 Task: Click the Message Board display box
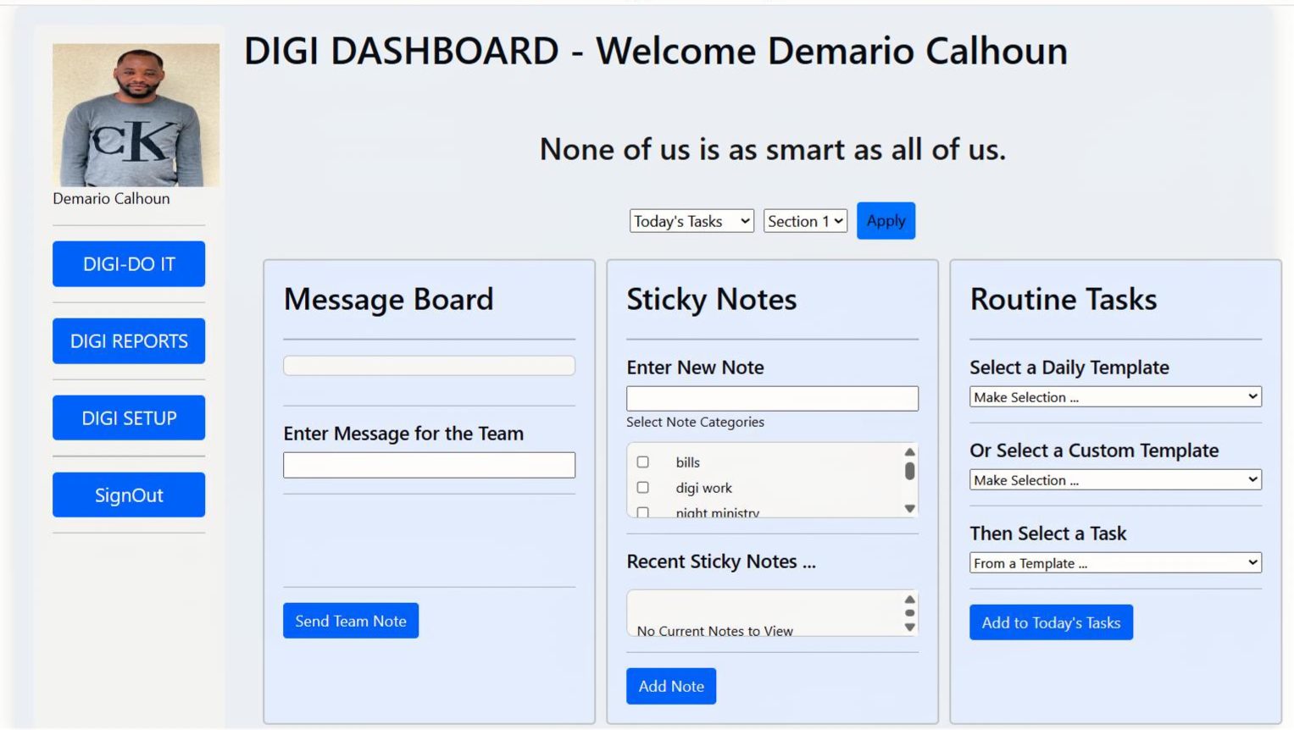pos(429,366)
